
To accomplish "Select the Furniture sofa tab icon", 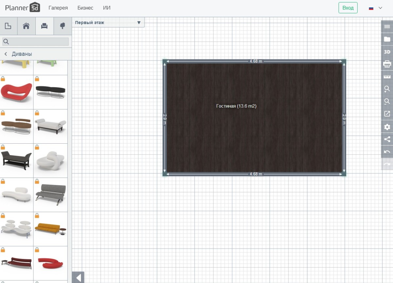I will [x=44, y=26].
